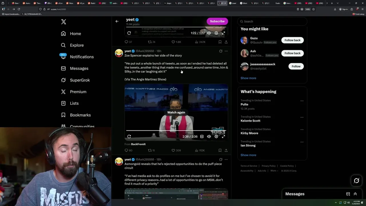Open Messages in sidebar
366x206 pixels.
pyautogui.click(x=75, y=68)
